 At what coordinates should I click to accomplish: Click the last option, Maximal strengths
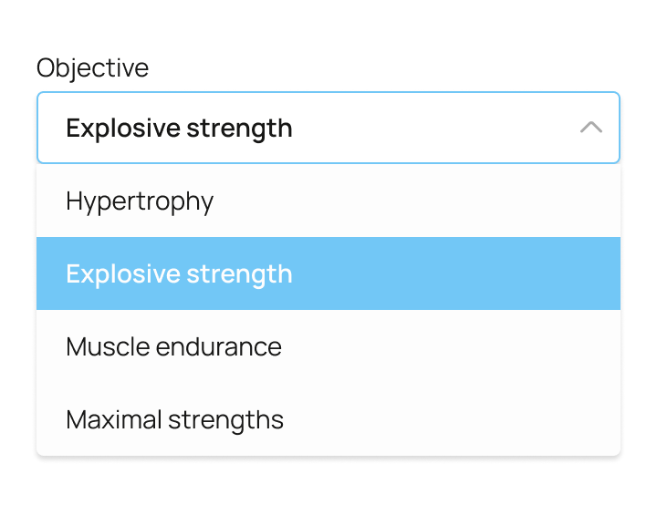click(174, 419)
